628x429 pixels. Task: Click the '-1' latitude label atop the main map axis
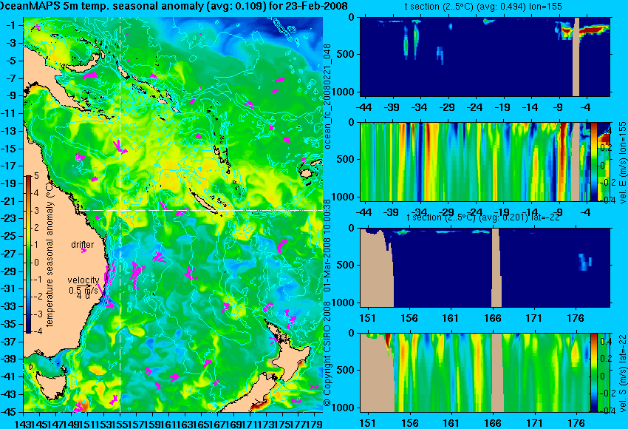(12, 25)
